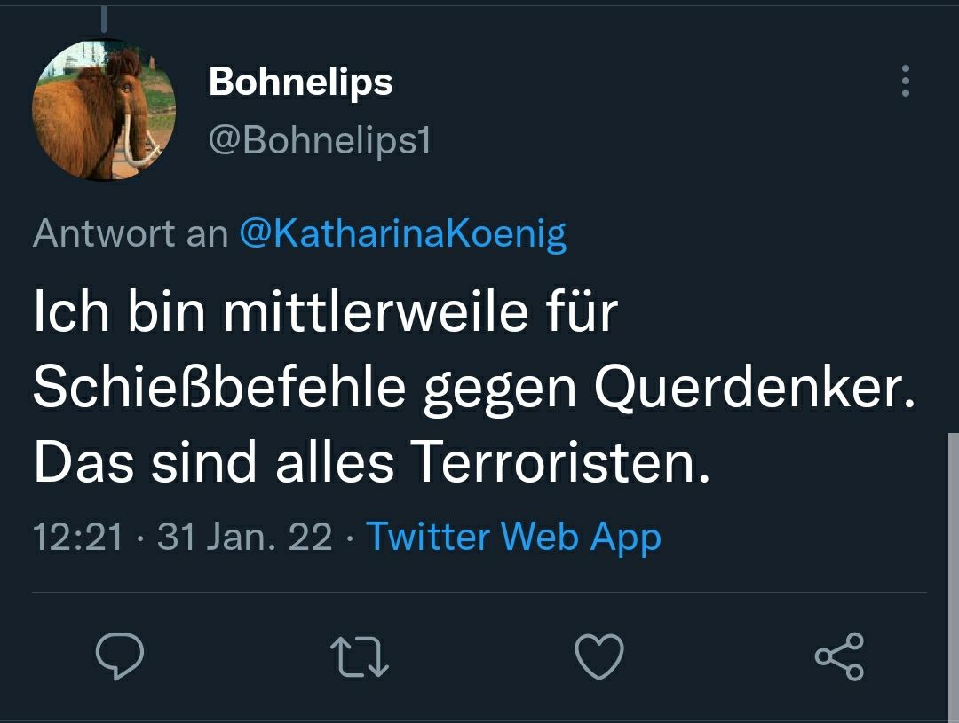Image resolution: width=959 pixels, height=723 pixels.
Task: Open the mammoth profile picture
Action: pos(103,110)
